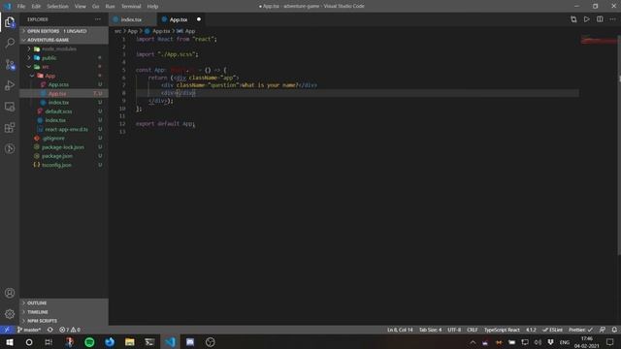The image size is (621, 349).
Task: Collapse the ADVENTURE-GAME folder section
Action: (x=64, y=40)
